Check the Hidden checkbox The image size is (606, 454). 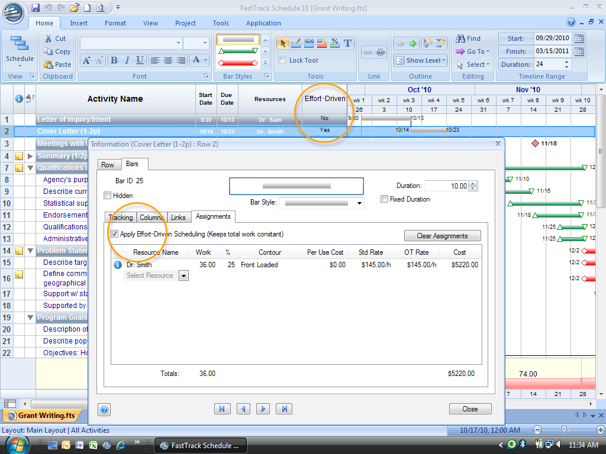(x=107, y=196)
